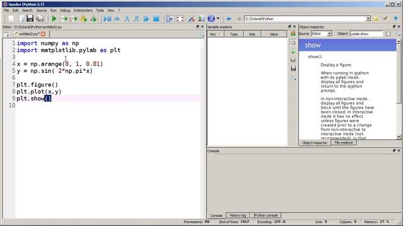
Task: Open the File menu
Action: (x=6, y=10)
